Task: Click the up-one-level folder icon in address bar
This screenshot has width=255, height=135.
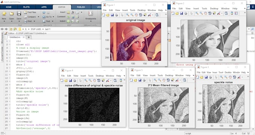Action: coord(11,29)
